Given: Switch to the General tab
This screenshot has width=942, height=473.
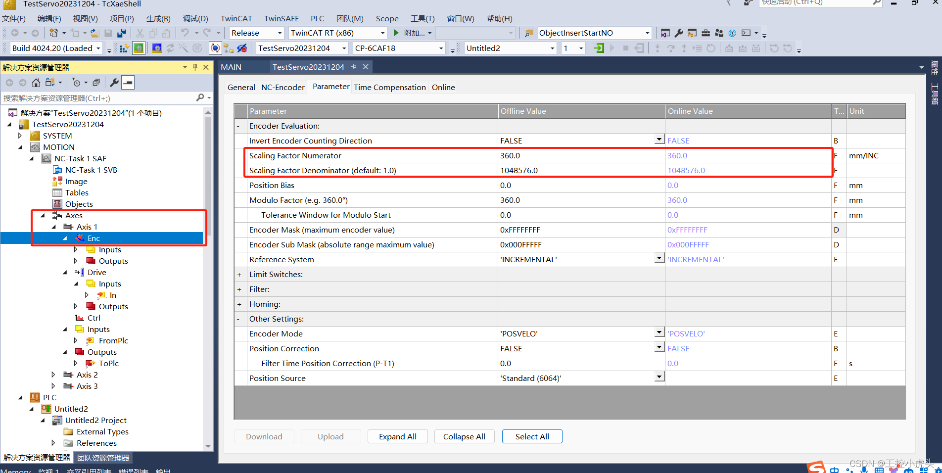Looking at the screenshot, I should pyautogui.click(x=241, y=87).
